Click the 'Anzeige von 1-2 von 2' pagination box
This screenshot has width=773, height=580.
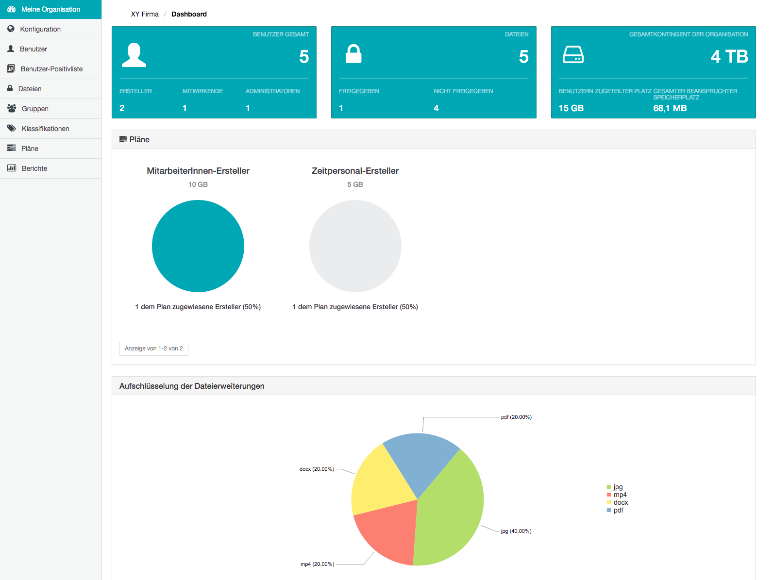154,348
